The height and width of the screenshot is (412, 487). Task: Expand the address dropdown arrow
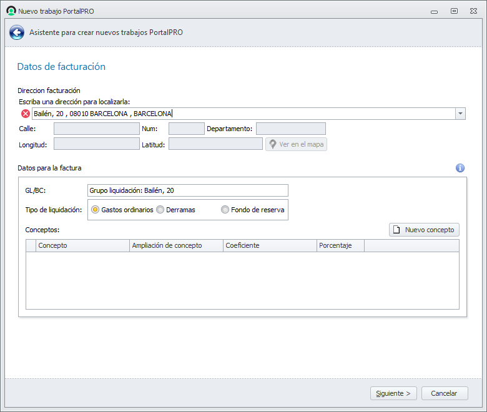[x=460, y=114]
